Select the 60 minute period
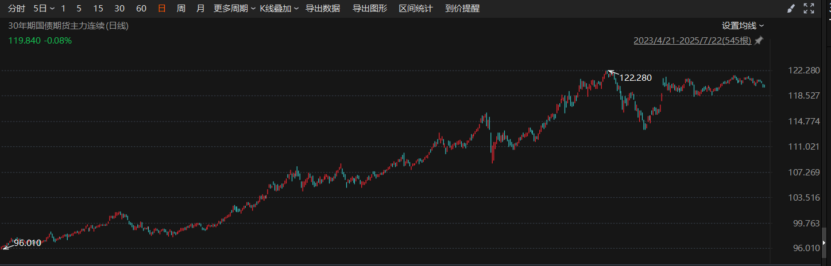This screenshot has height=266, width=831. point(141,9)
